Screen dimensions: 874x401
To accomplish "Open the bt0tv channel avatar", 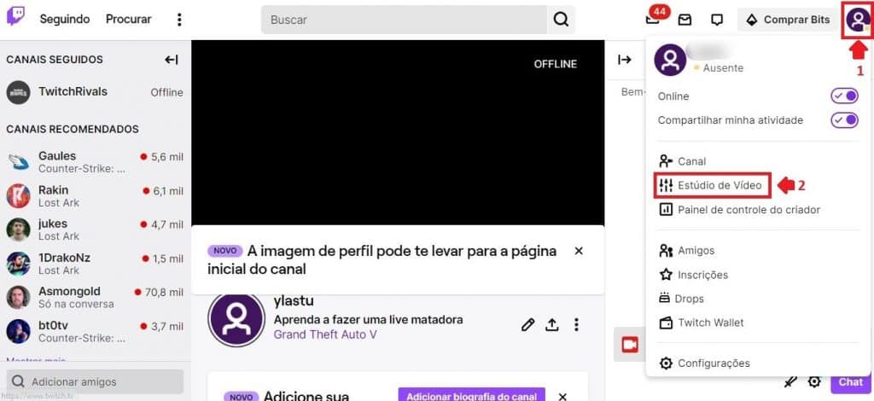I will pyautogui.click(x=18, y=331).
